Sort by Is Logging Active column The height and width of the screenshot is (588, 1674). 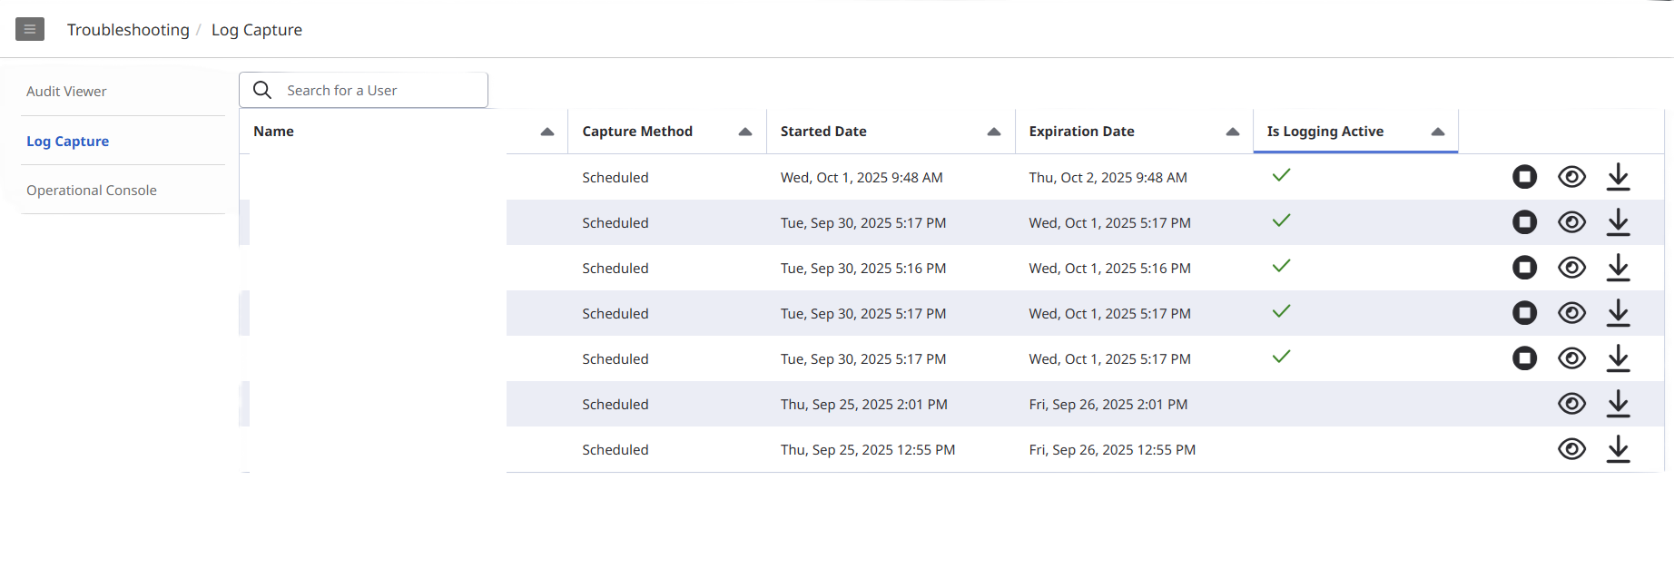[1437, 132]
